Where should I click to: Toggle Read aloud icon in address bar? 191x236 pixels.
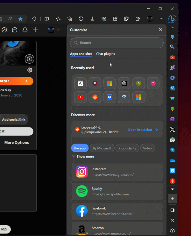point(10,19)
